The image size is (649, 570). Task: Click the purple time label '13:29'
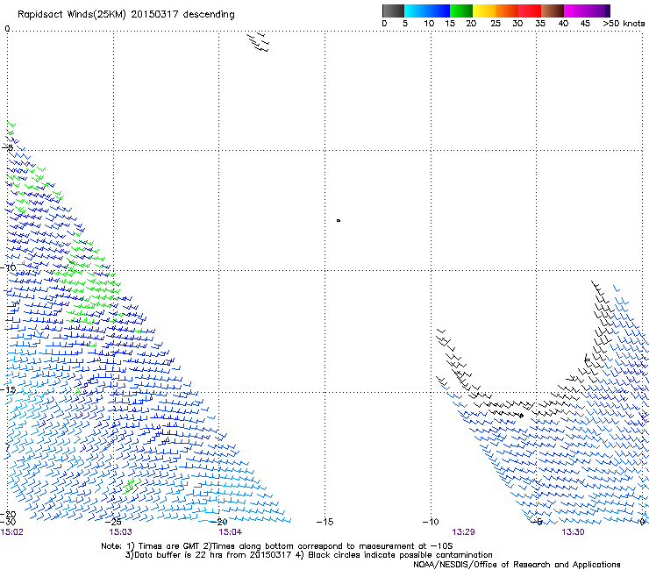pos(463,532)
